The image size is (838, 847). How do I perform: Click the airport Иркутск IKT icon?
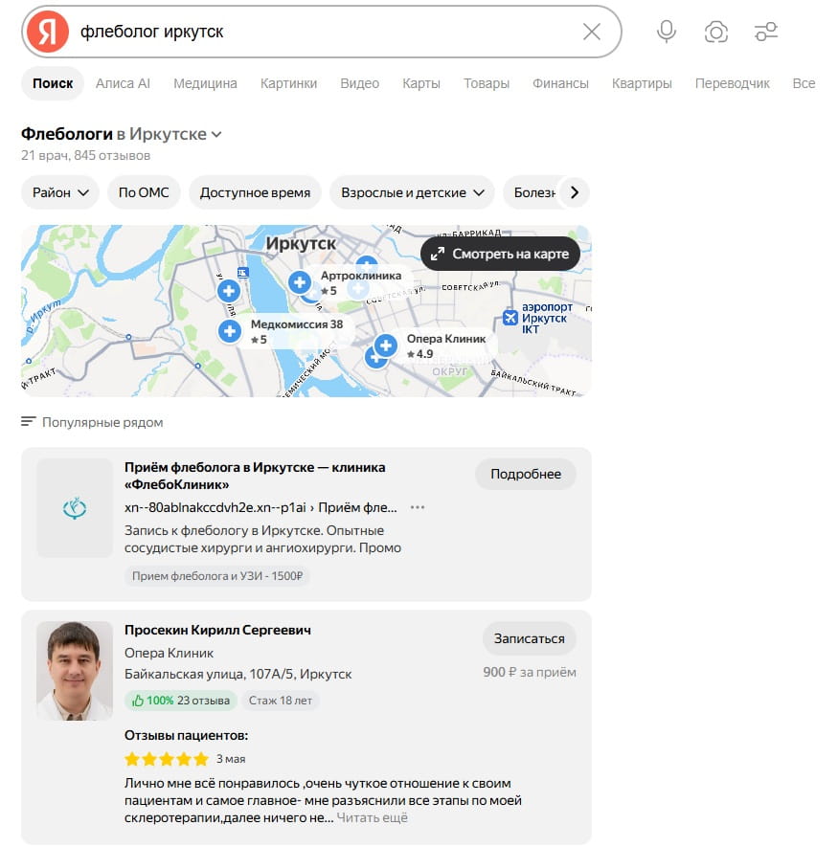(x=510, y=318)
